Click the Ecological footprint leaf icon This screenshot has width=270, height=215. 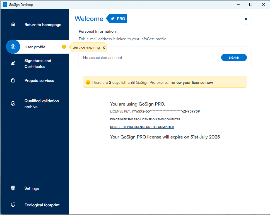(13, 205)
